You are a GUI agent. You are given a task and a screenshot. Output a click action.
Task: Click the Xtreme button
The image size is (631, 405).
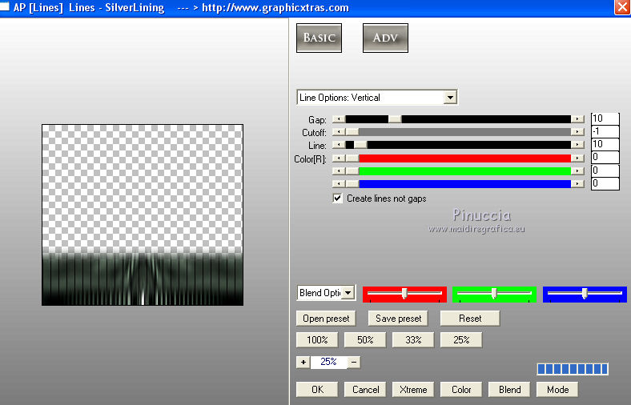[x=413, y=389]
